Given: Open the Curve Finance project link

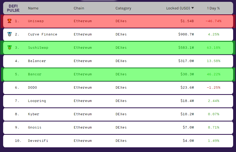Looking at the screenshot, I should (x=43, y=34).
